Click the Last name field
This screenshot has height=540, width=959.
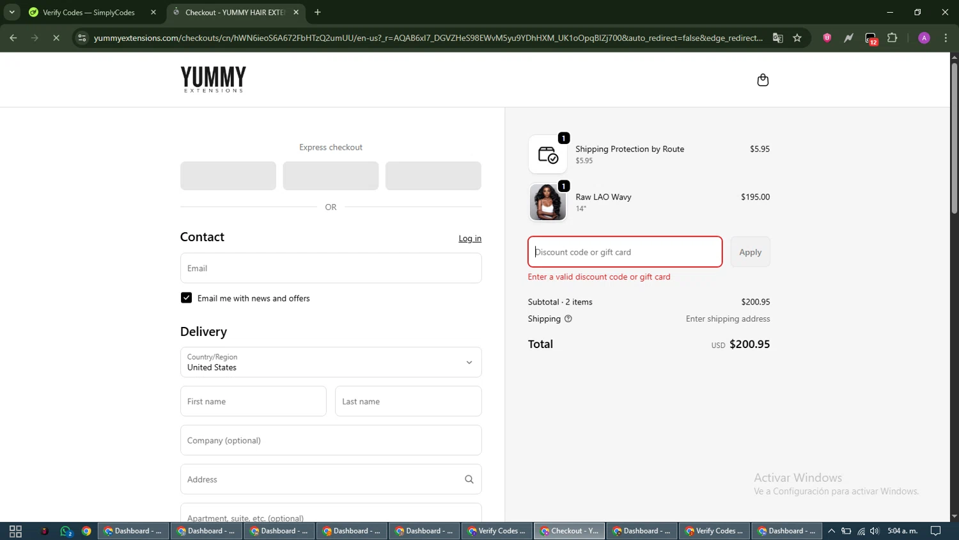point(408,401)
